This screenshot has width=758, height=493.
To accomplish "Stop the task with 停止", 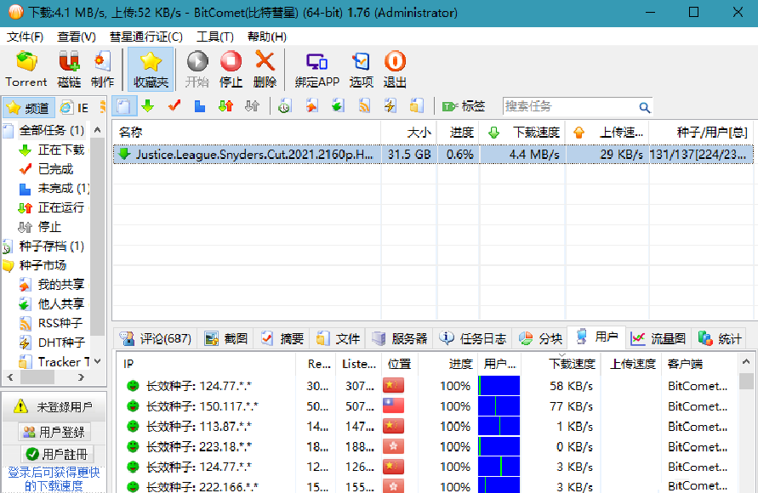I will 231,69.
